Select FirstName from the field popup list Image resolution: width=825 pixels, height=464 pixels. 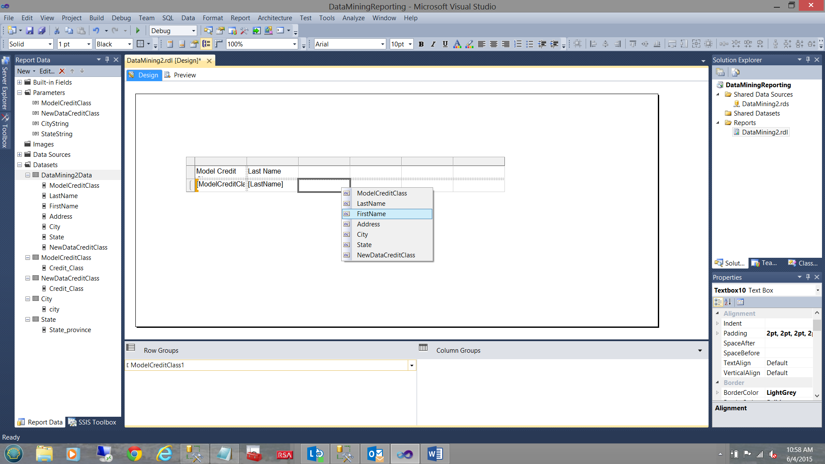(371, 214)
